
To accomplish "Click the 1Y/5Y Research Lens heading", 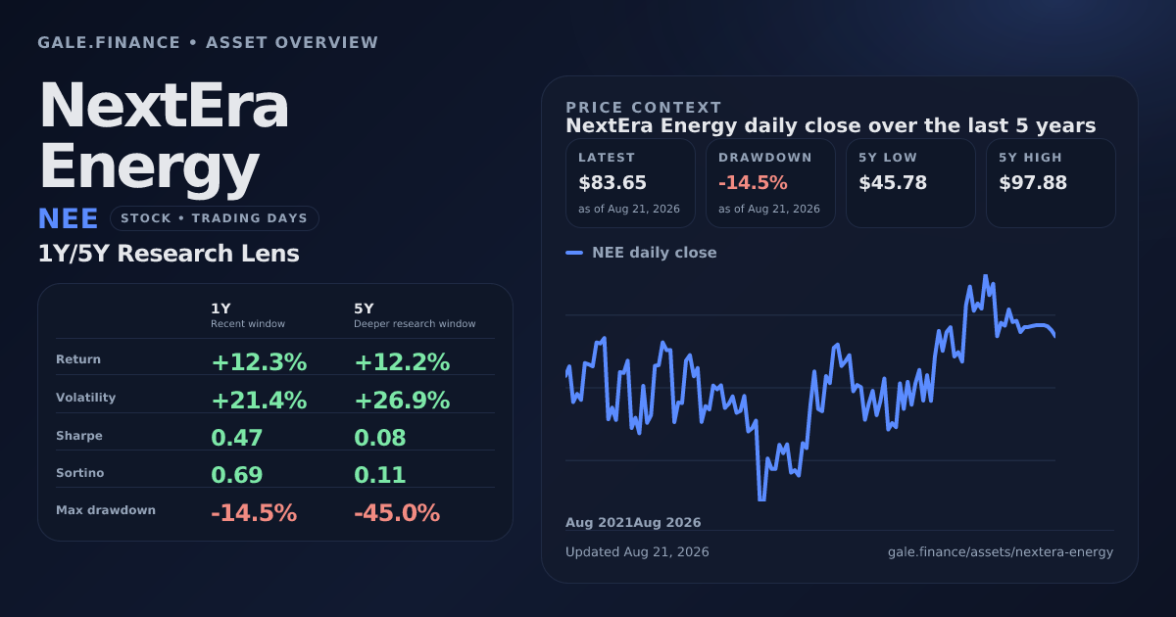I will click(169, 254).
